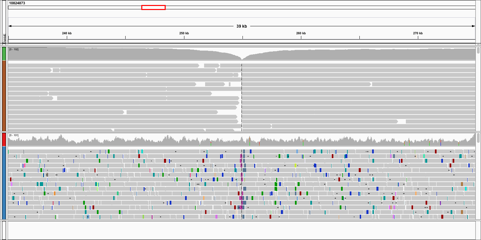Click the 39 kb span label
Viewport: 481px width, 240px height.
pos(242,26)
